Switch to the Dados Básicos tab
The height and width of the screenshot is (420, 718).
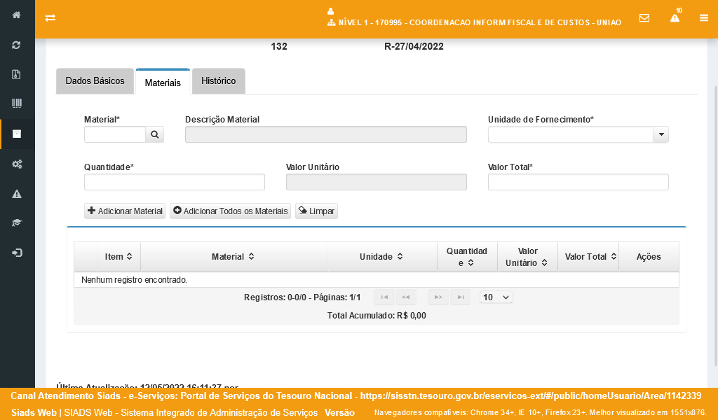tap(95, 81)
